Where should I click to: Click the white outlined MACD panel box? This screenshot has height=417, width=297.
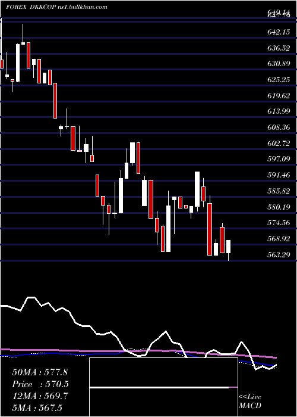pos(163,387)
